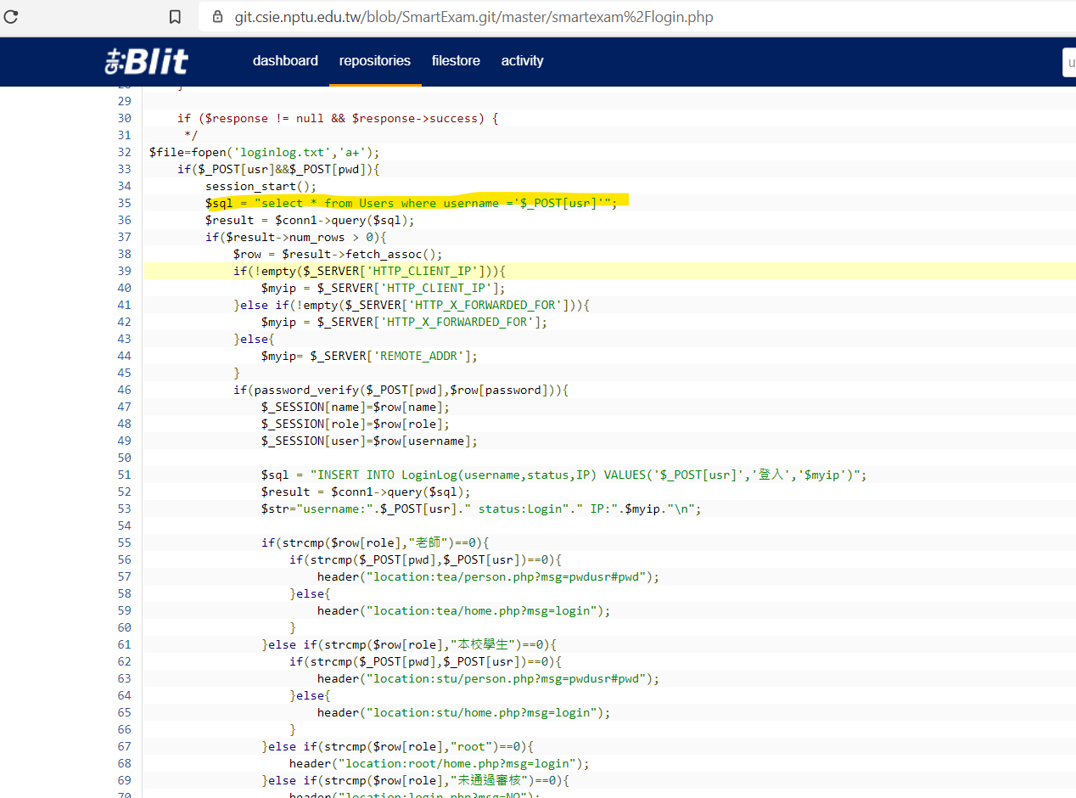This screenshot has width=1076, height=798.
Task: Jump to line number 67
Action: 124,746
